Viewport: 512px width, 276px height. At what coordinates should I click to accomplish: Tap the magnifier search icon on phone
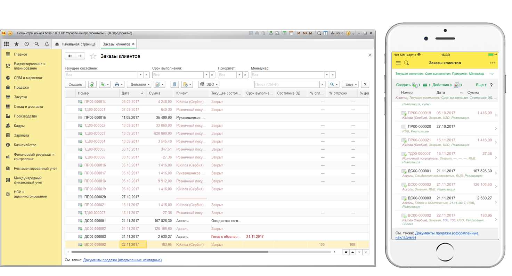pyautogui.click(x=406, y=63)
